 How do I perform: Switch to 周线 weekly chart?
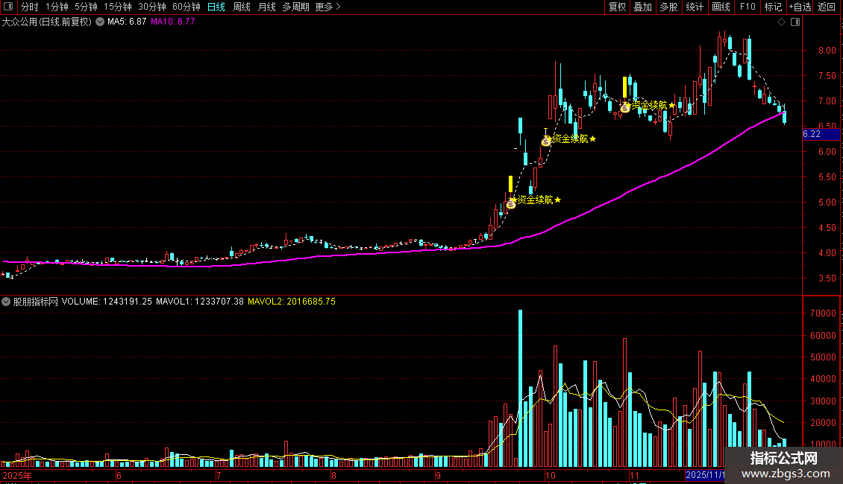(x=242, y=7)
